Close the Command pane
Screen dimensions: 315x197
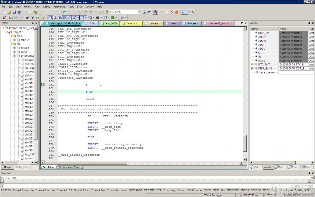[313, 173]
